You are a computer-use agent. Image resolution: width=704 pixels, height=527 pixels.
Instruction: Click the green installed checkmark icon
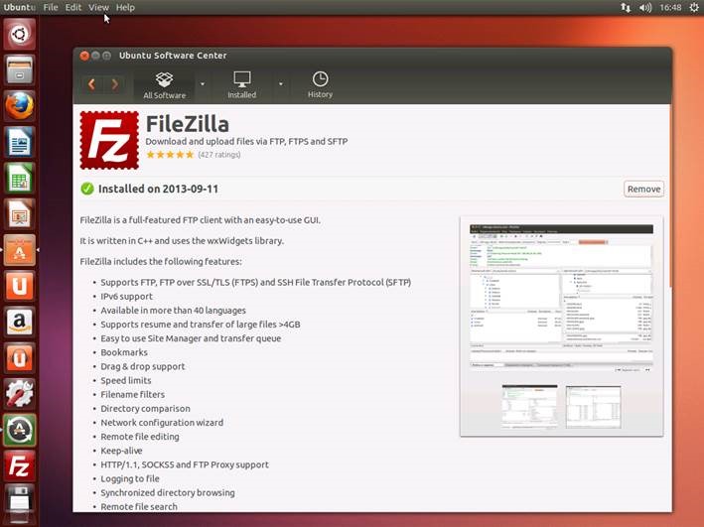(x=87, y=189)
